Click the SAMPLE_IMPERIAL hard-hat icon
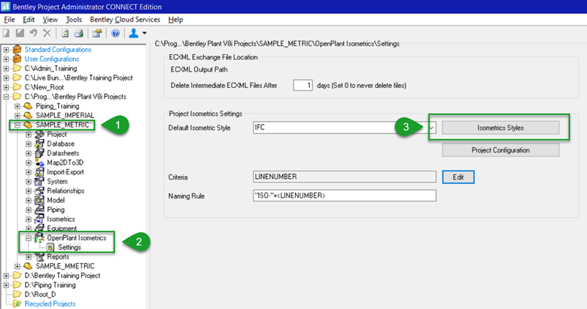 pos(28,115)
